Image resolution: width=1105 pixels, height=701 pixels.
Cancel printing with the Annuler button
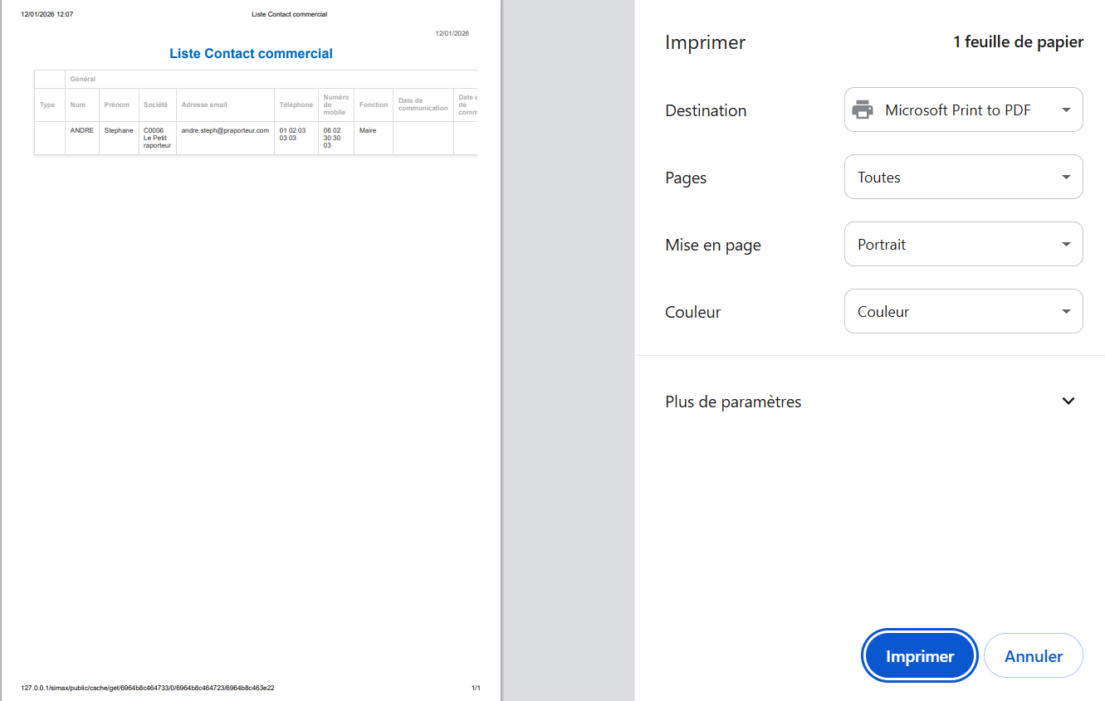pos(1033,656)
